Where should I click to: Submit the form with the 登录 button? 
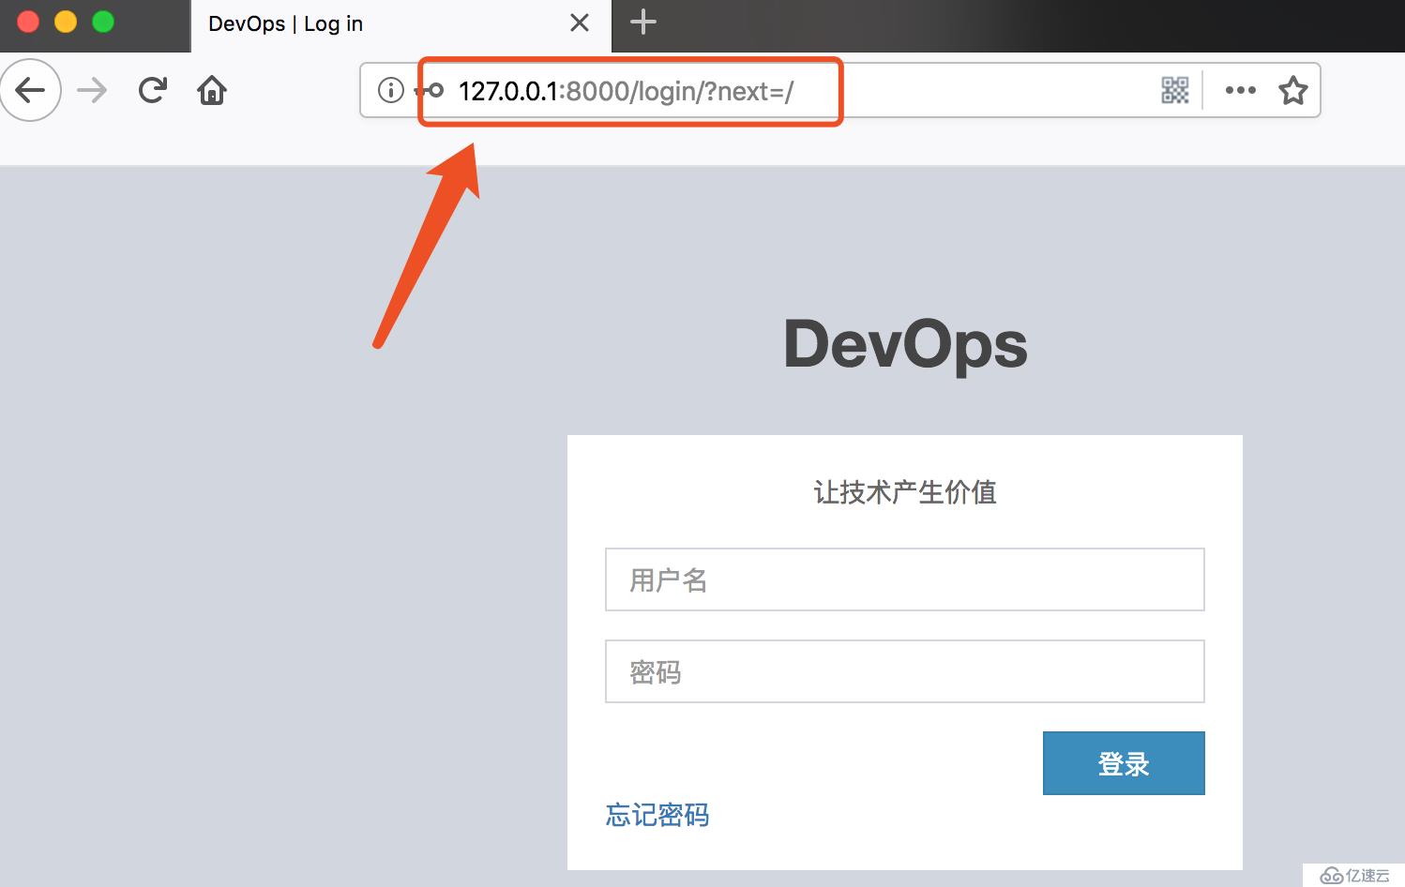coord(1124,763)
